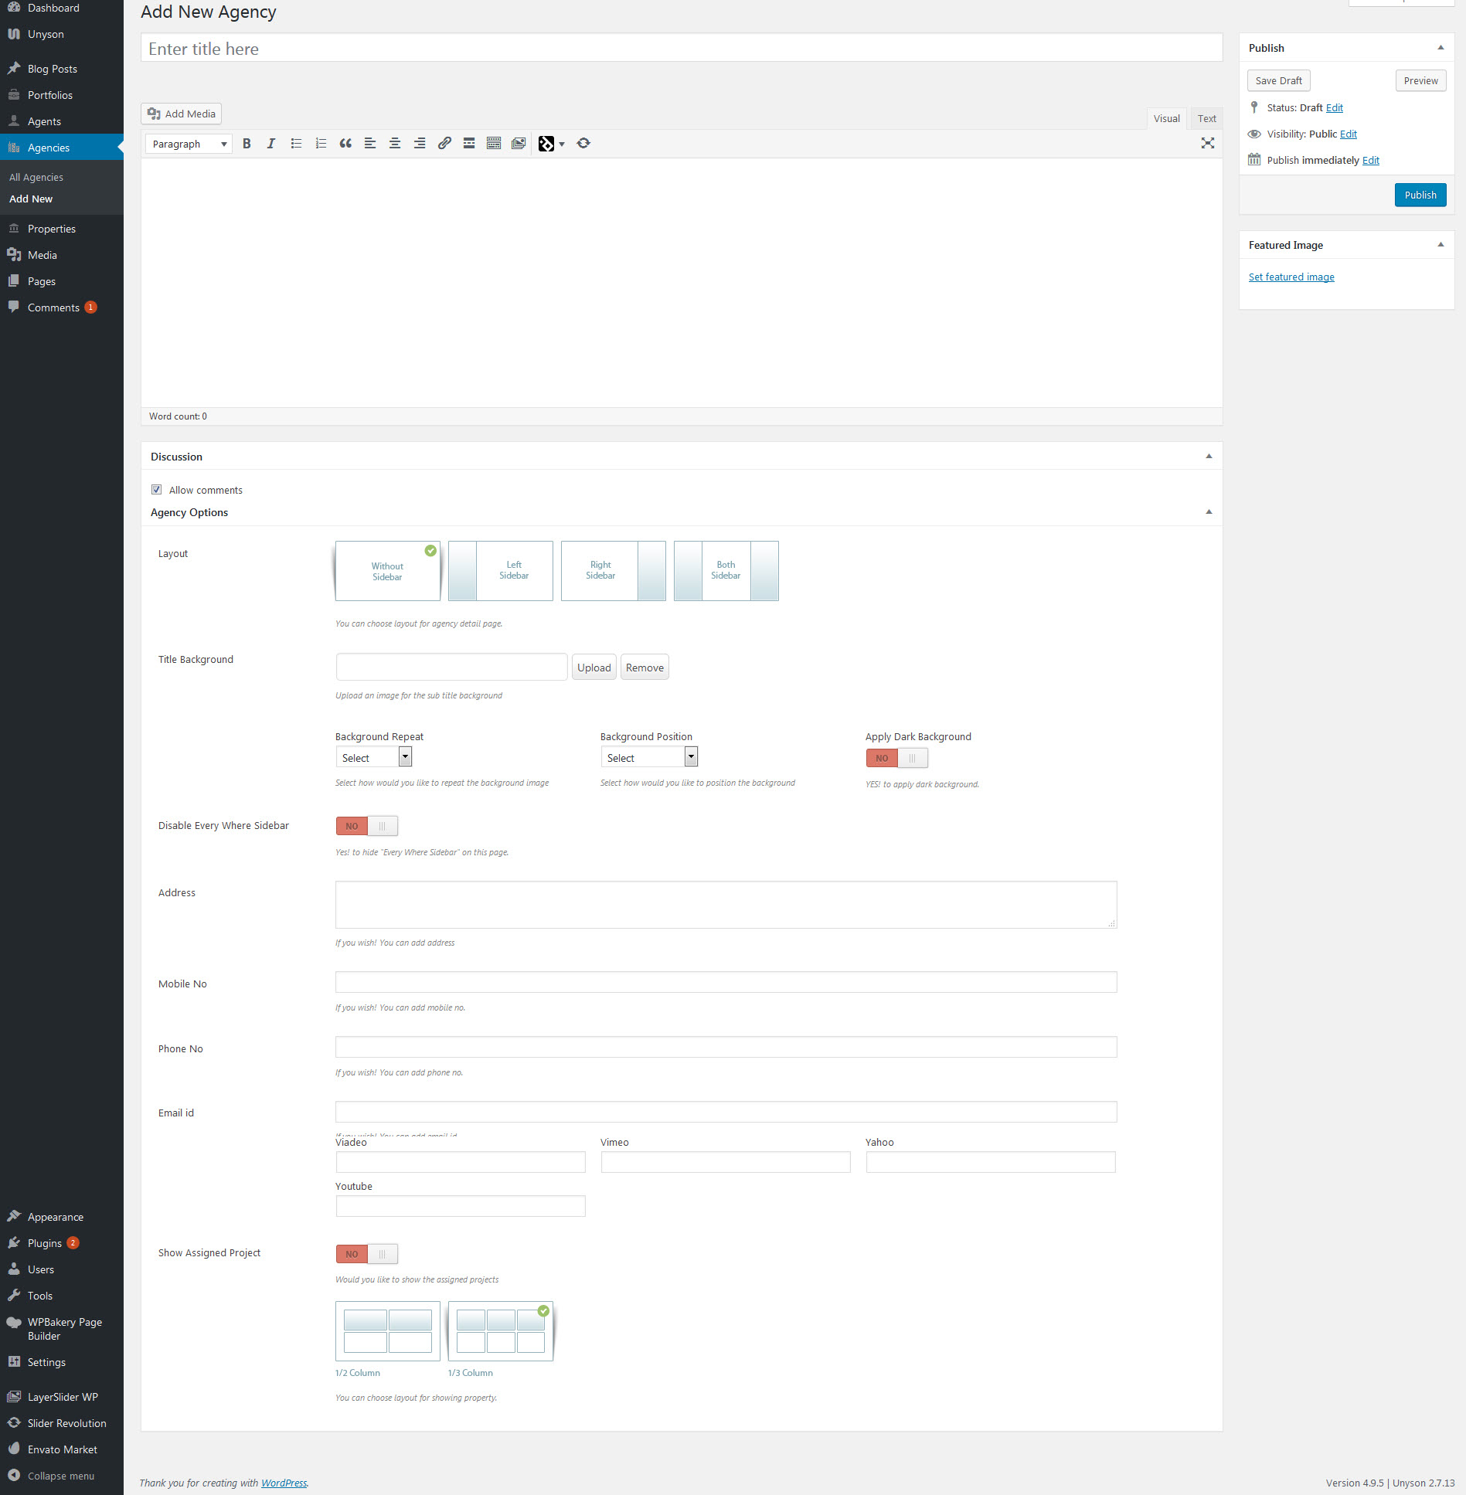The height and width of the screenshot is (1495, 1466).
Task: Click the italic formatting icon
Action: tap(271, 144)
